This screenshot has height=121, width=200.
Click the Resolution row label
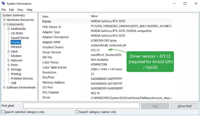49,72
